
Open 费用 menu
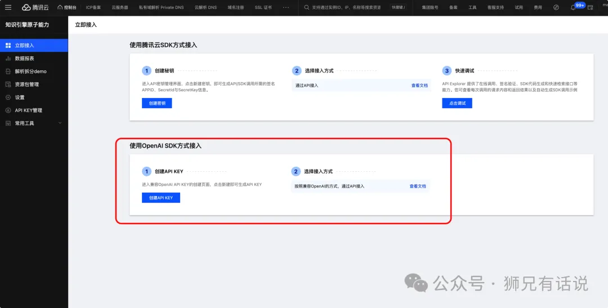pos(538,7)
